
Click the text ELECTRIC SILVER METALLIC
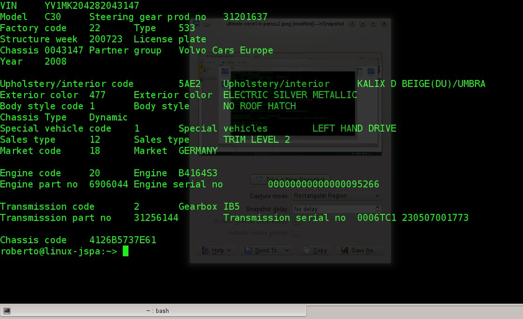pos(290,95)
